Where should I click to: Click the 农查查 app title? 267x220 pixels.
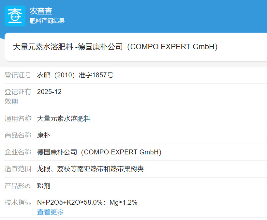point(41,11)
